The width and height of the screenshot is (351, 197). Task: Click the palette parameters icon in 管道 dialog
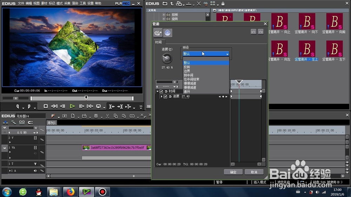coord(158,33)
